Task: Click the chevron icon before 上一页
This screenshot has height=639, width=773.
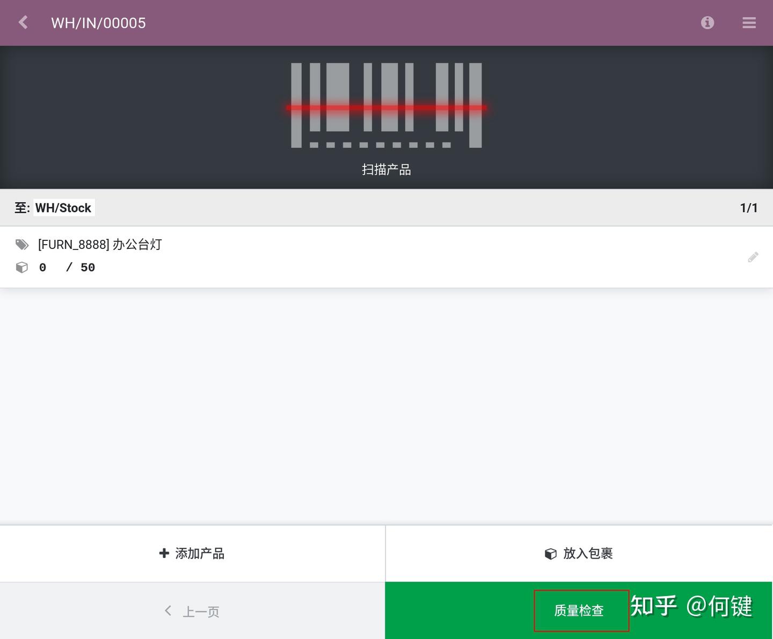Action: [167, 611]
